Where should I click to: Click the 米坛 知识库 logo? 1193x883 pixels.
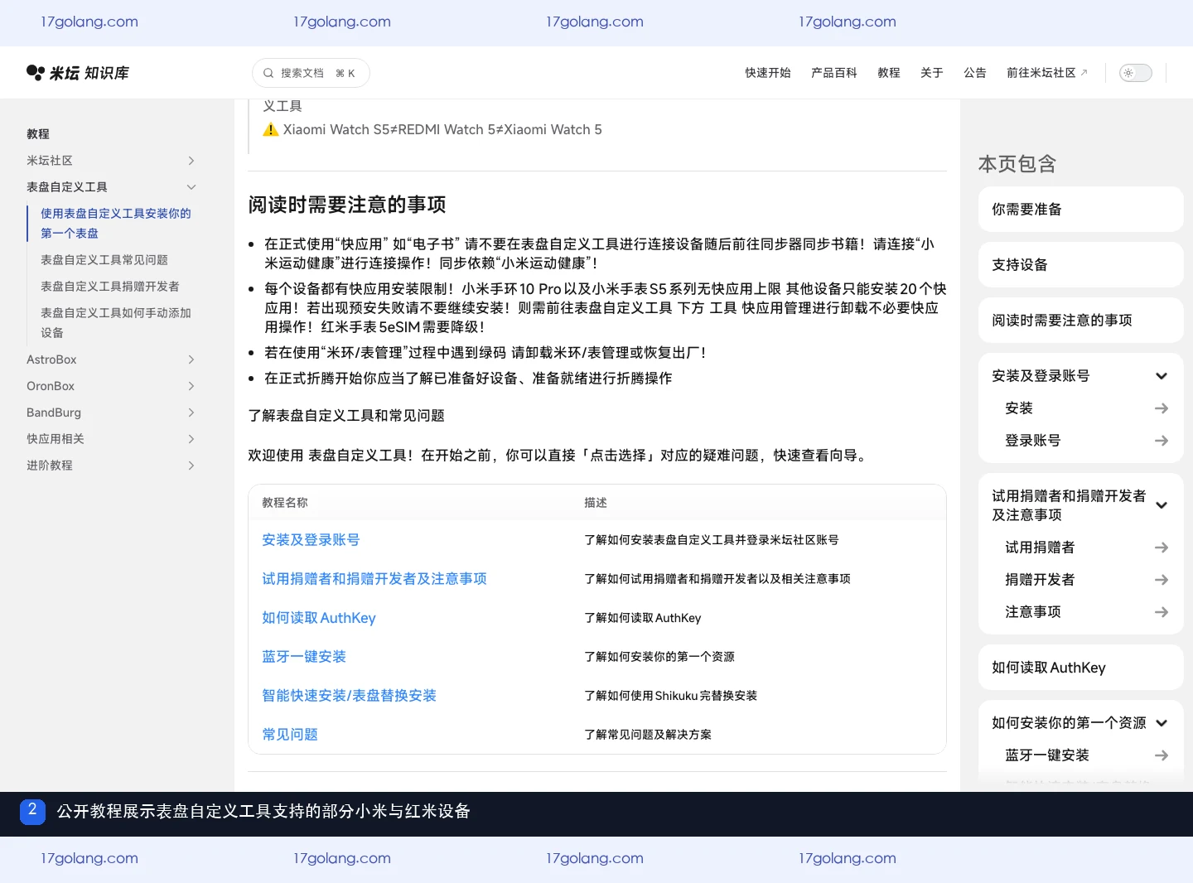pos(78,73)
